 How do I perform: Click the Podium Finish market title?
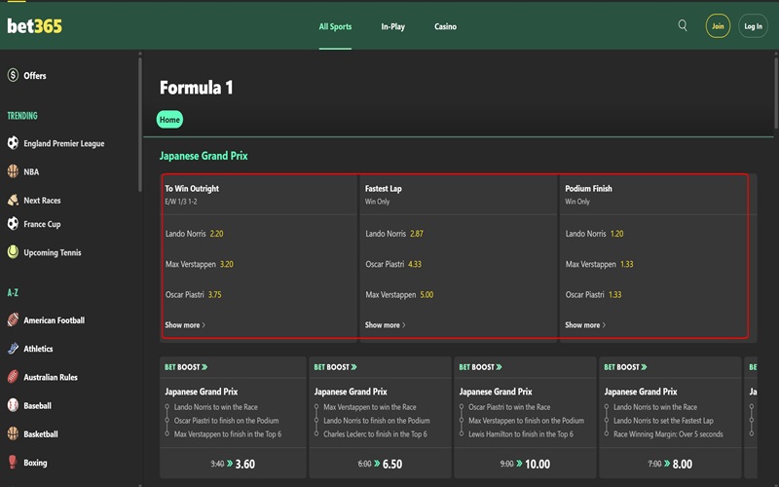[588, 189]
